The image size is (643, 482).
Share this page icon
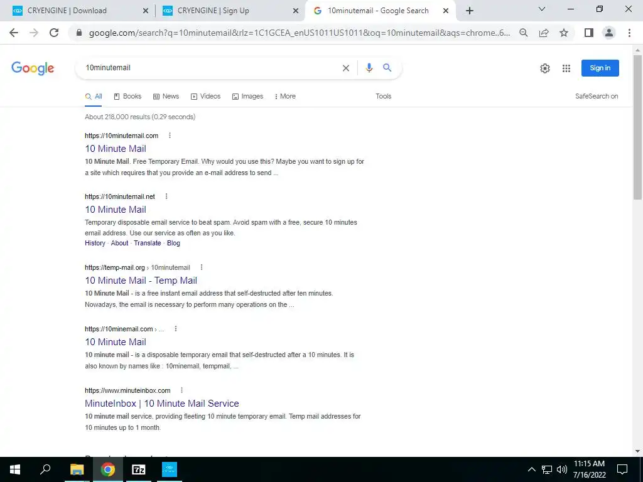(x=544, y=33)
